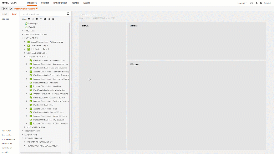Image resolution: width=274 pixels, height=154 pixels.
Task: Click the Satisfaction - Top 3 green icon
Action: click(x=29, y=46)
